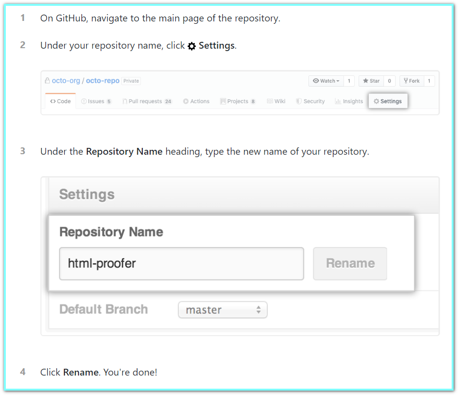Viewport: 458px width, 395px height.
Task: Click the Repository Name text field
Action: click(x=181, y=264)
